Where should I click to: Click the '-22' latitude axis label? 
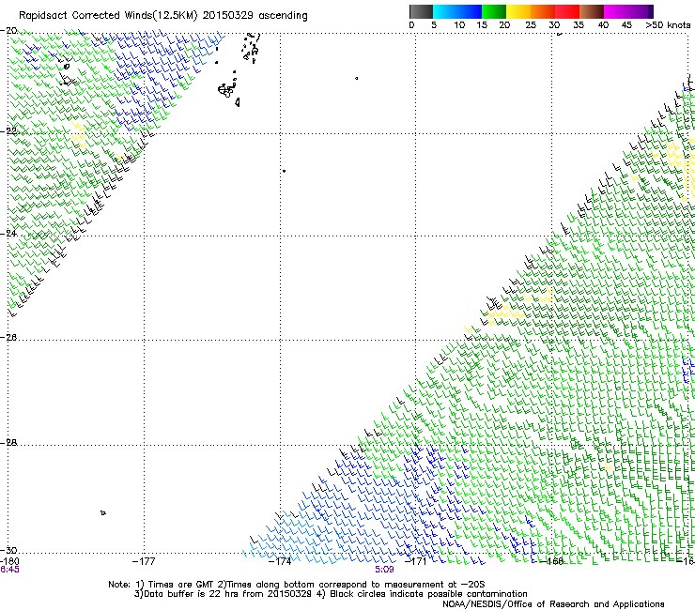(x=8, y=131)
